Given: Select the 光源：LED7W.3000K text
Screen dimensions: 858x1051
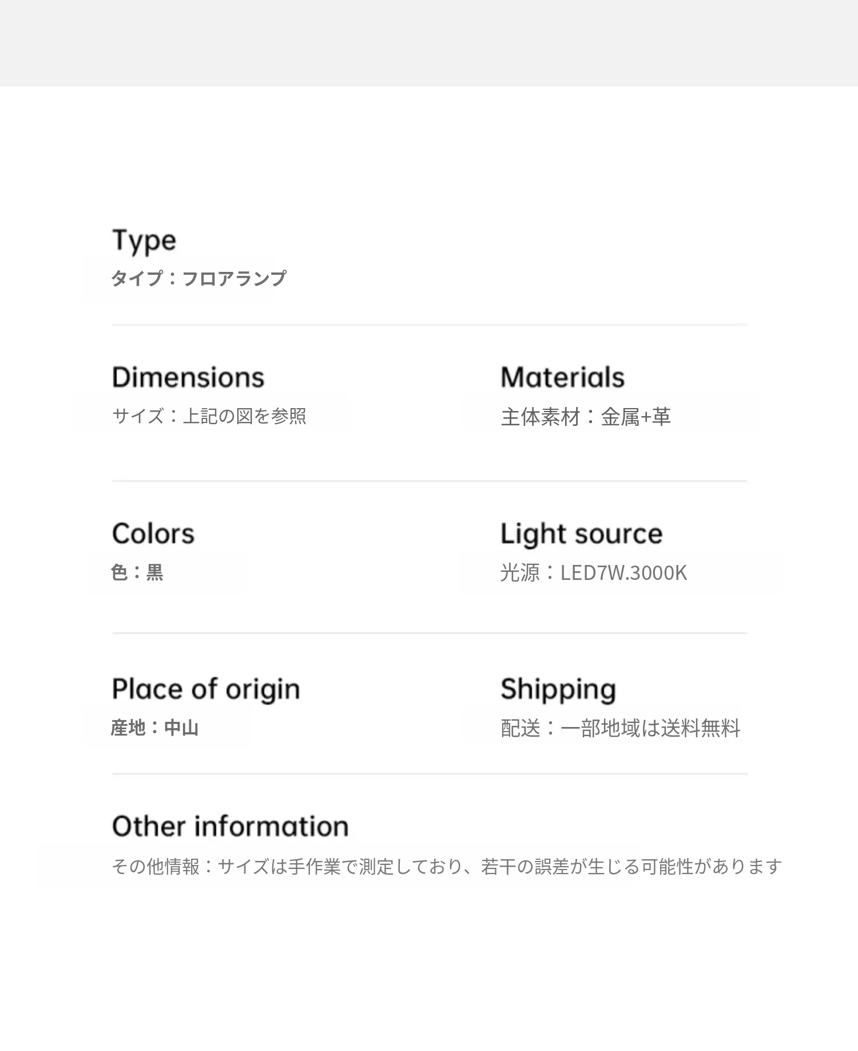Looking at the screenshot, I should 593,573.
